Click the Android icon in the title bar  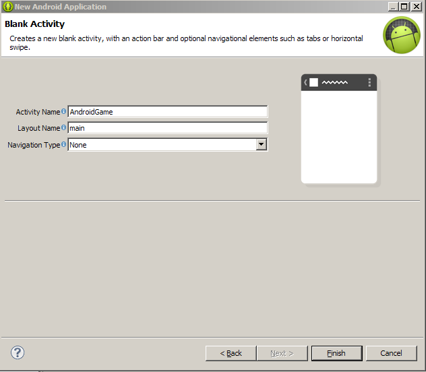click(x=8, y=7)
